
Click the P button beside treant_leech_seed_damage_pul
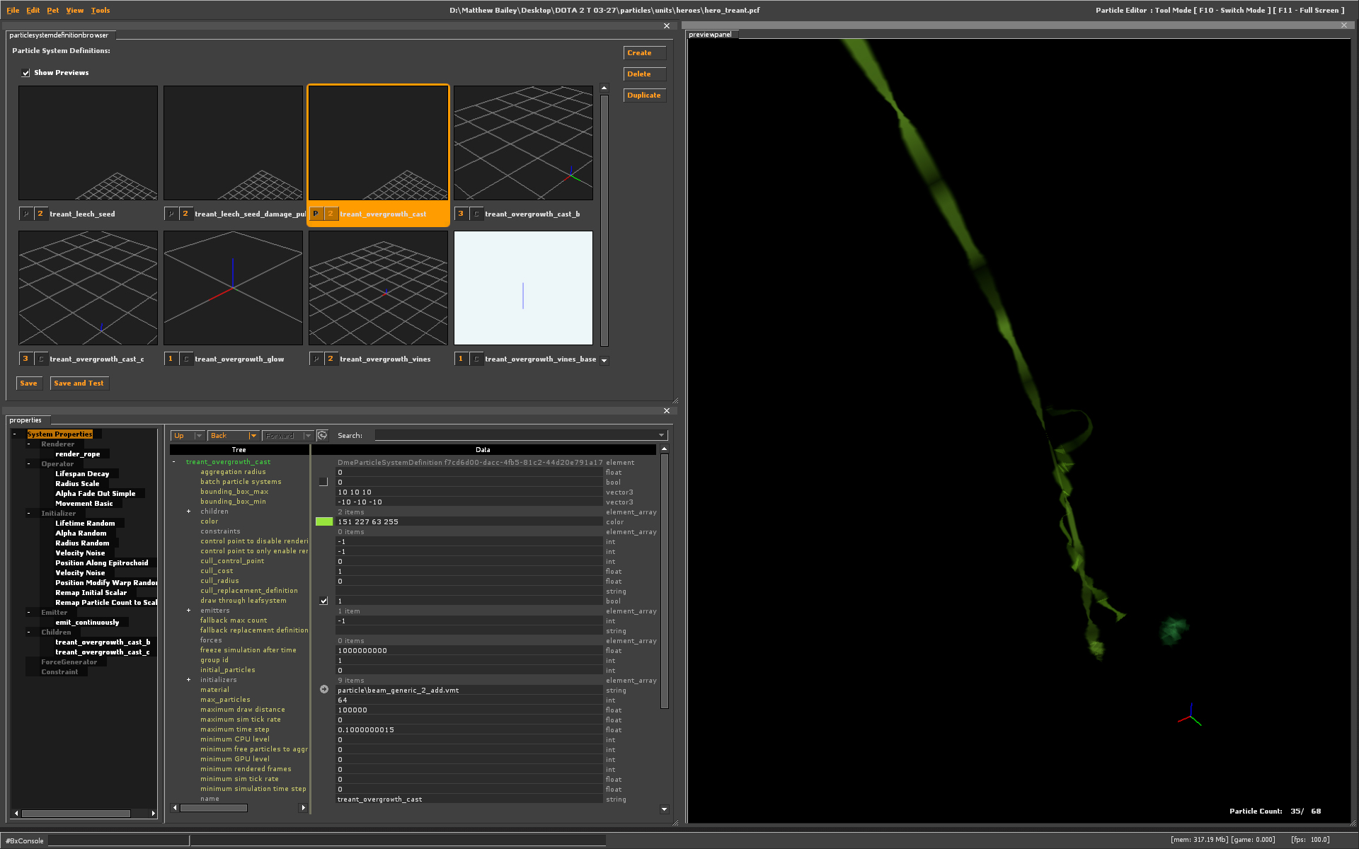tap(171, 214)
